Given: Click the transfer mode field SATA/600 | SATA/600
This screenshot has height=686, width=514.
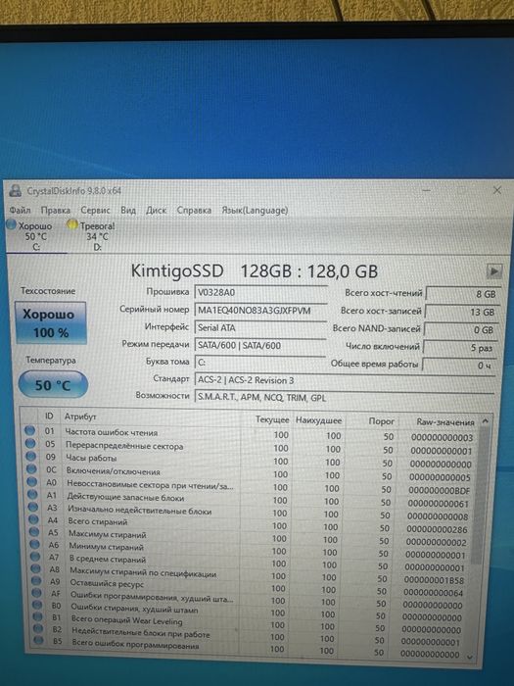Looking at the screenshot, I should pos(260,345).
